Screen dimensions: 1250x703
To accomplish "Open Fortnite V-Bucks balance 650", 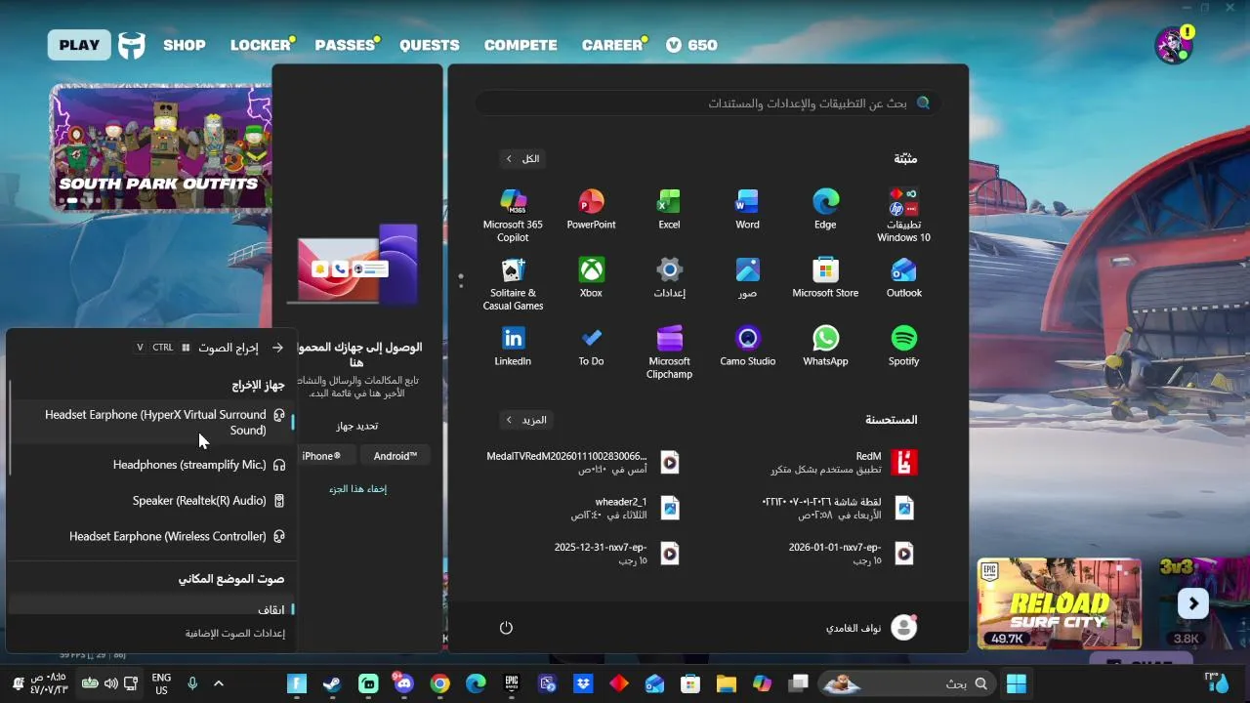I will pyautogui.click(x=691, y=45).
